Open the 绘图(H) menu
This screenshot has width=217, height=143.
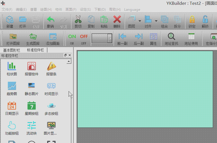click(46, 10)
